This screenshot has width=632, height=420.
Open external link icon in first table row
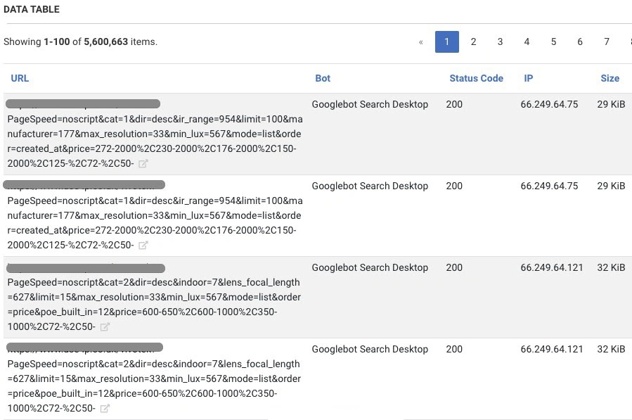pos(143,164)
